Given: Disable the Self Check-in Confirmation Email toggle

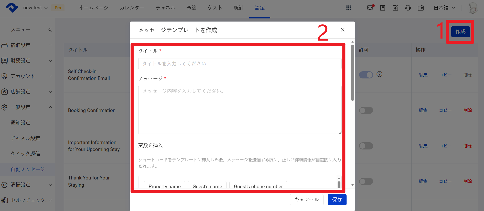Looking at the screenshot, I should 366,75.
